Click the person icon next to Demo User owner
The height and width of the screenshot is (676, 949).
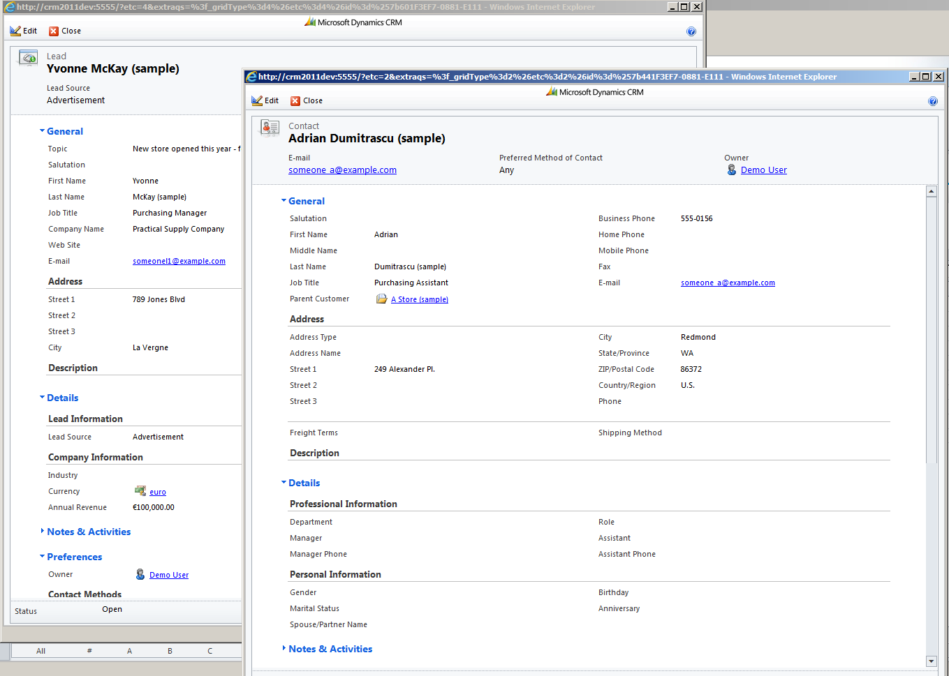(731, 170)
